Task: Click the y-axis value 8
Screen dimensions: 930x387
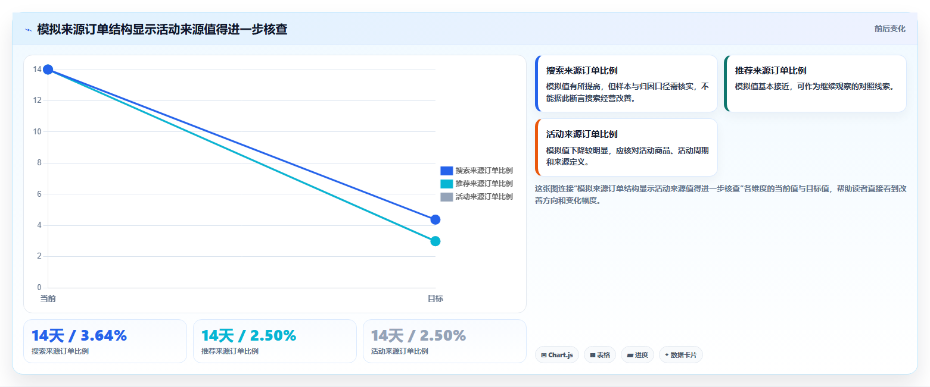Action: coord(39,163)
